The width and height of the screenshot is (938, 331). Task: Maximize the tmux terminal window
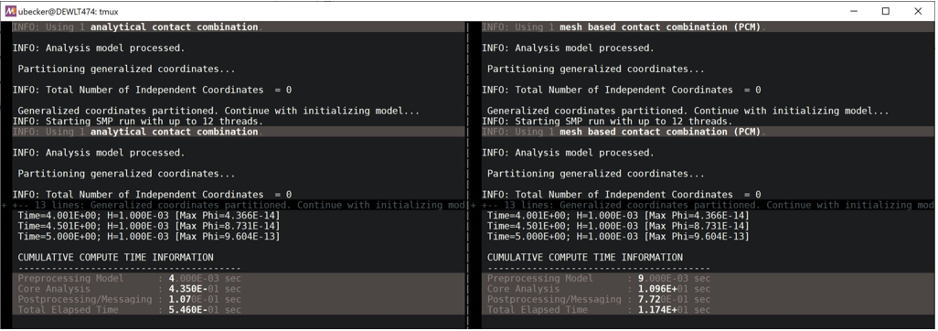pos(886,11)
